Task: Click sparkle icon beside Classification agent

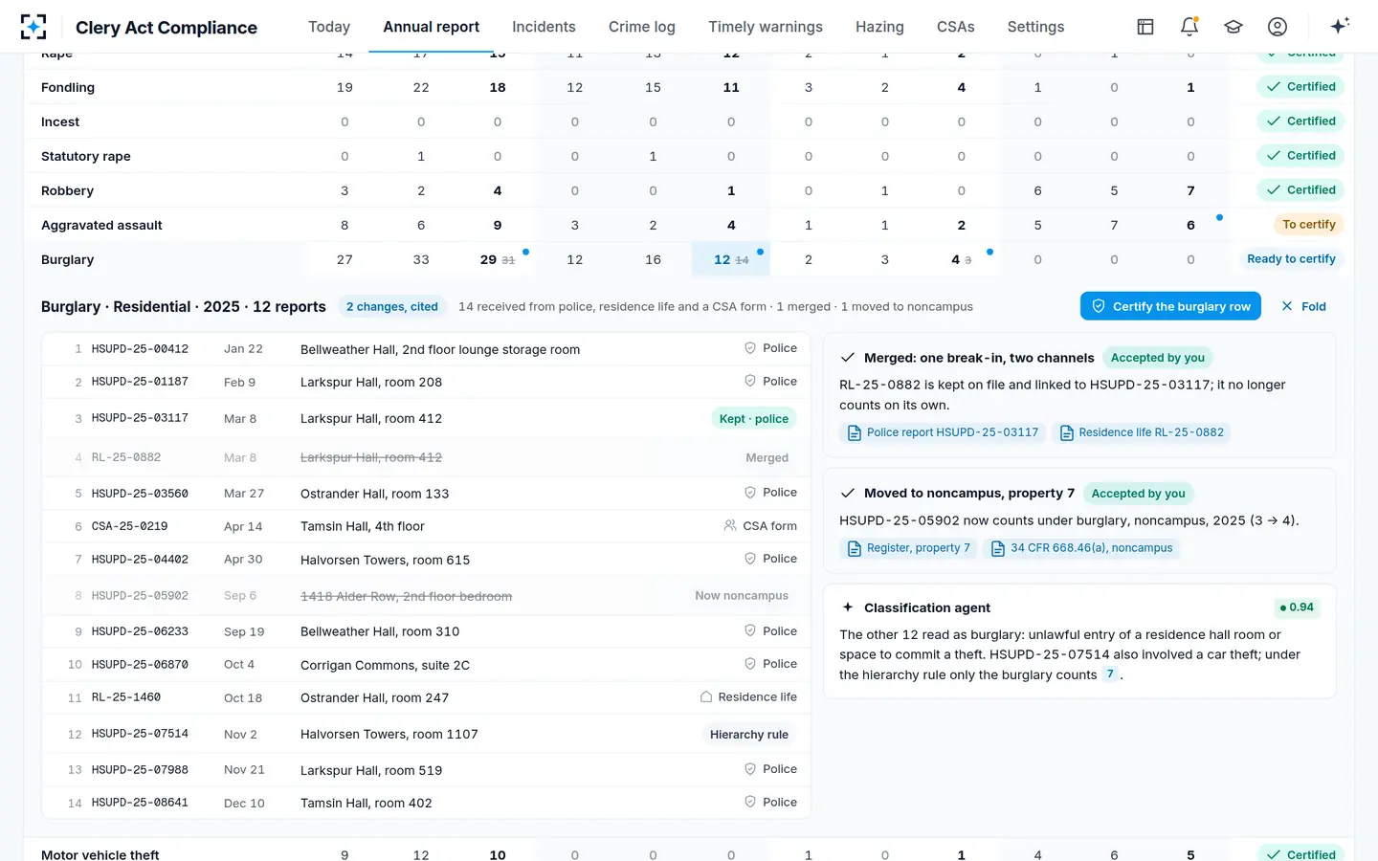Action: pos(848,607)
